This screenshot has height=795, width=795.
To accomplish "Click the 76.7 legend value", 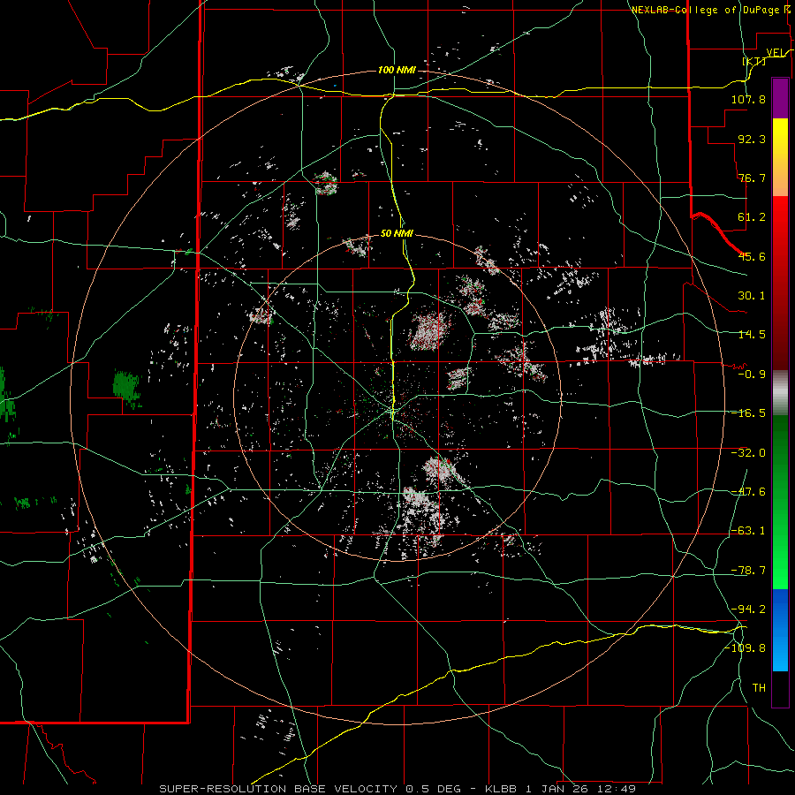I will pyautogui.click(x=752, y=178).
